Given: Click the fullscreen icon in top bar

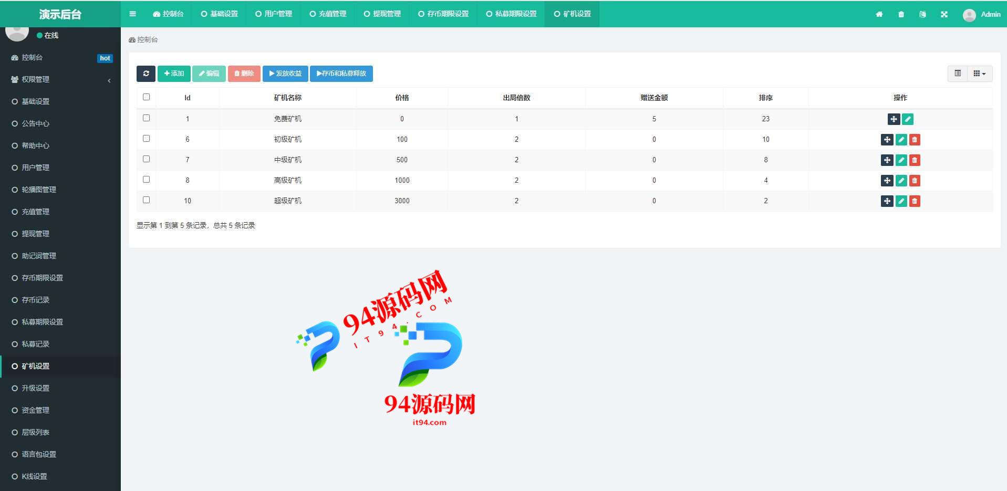Looking at the screenshot, I should (x=944, y=14).
